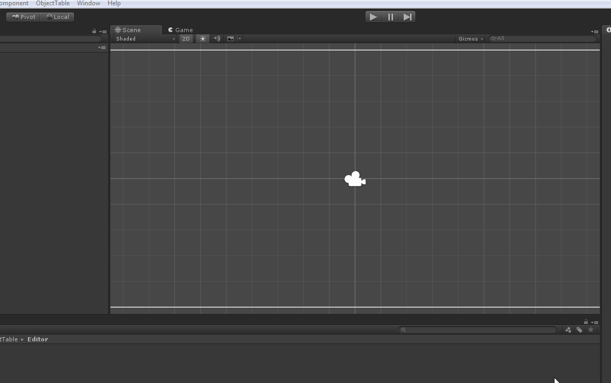Open the Project panel options menu
The height and width of the screenshot is (383, 611).
(595, 322)
